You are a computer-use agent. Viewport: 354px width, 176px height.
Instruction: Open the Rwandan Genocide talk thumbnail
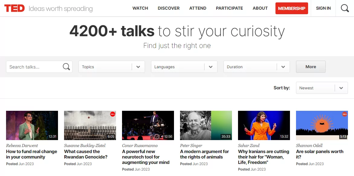90,126
